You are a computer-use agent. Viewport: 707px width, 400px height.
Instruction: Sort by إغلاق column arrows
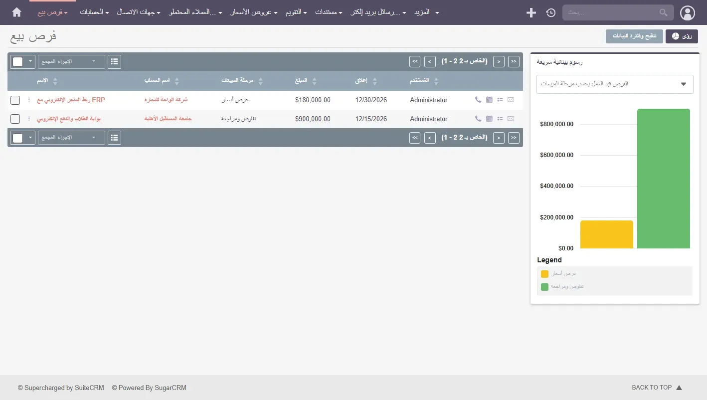pos(375,81)
